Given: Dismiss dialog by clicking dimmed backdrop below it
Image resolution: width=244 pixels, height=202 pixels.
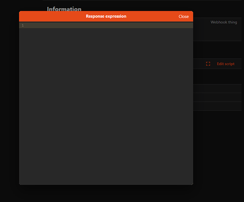Looking at the screenshot, I should pos(106,194).
